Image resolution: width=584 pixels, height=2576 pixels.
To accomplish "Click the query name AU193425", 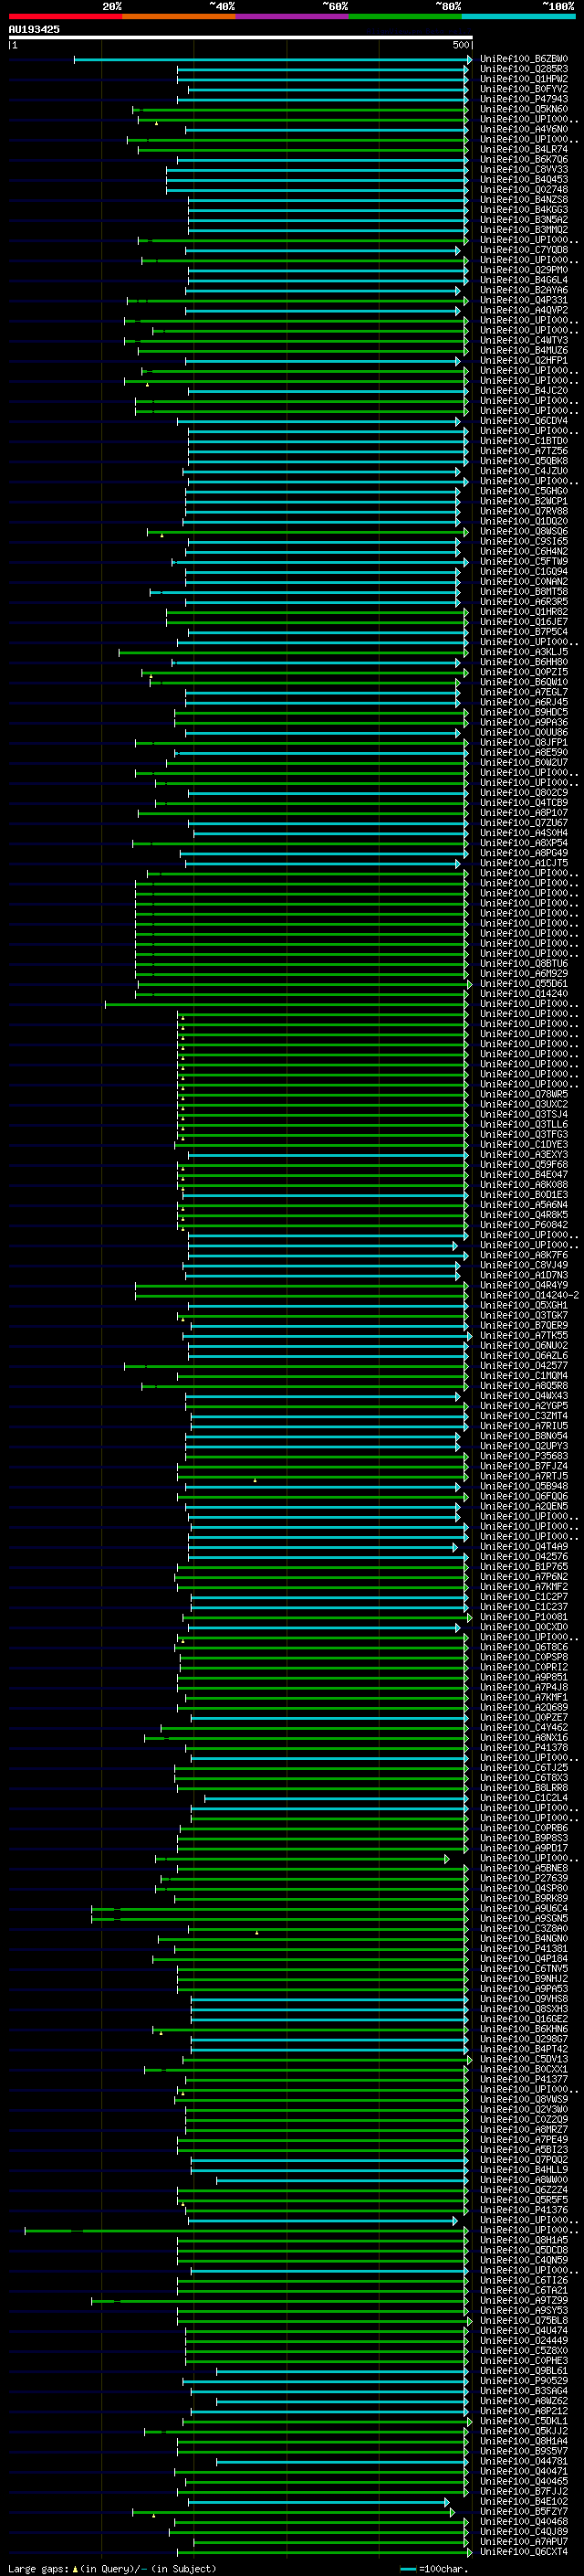I will 34,30.
